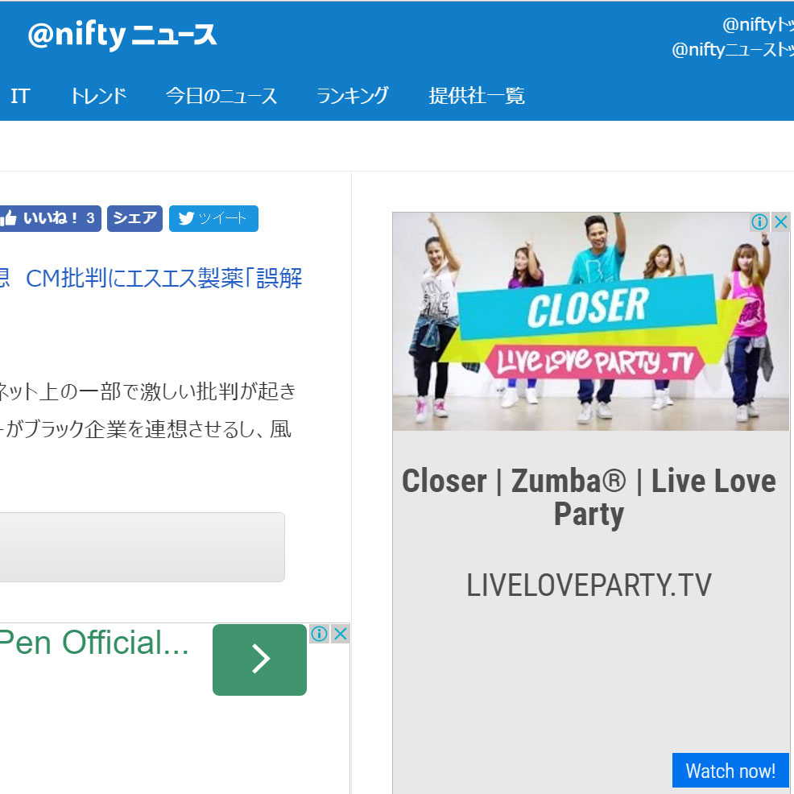
Task: Click the green arrow ad button
Action: point(260,660)
